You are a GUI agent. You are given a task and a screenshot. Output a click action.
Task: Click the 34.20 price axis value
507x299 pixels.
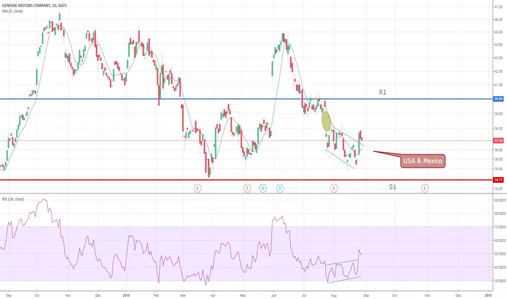click(x=498, y=189)
